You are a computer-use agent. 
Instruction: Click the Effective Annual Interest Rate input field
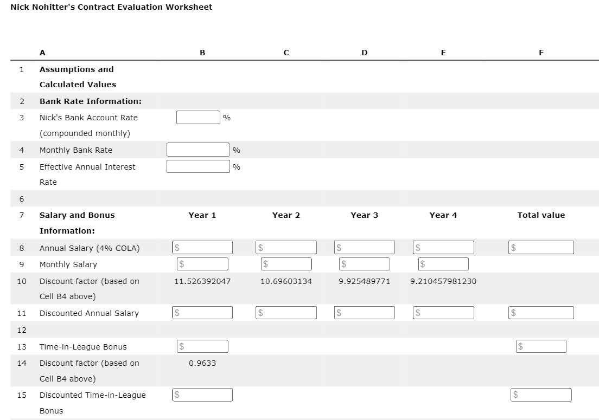[197, 166]
